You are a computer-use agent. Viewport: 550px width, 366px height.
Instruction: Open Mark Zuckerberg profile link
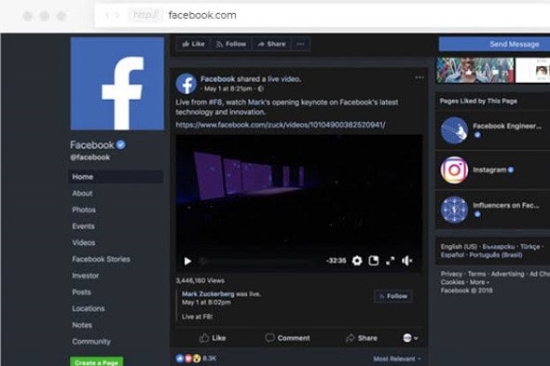[x=208, y=293]
